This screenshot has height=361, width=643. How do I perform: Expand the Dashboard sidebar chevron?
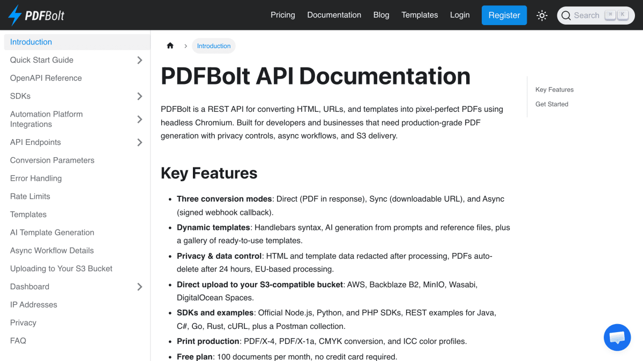pyautogui.click(x=140, y=287)
